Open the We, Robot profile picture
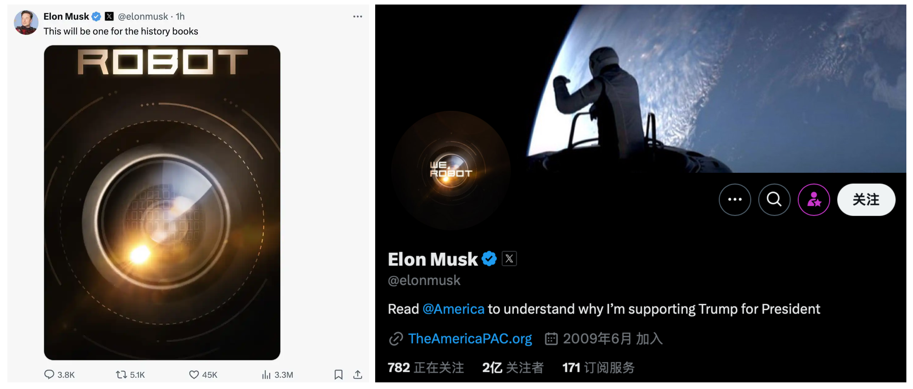Image resolution: width=913 pixels, height=389 pixels. (x=451, y=170)
